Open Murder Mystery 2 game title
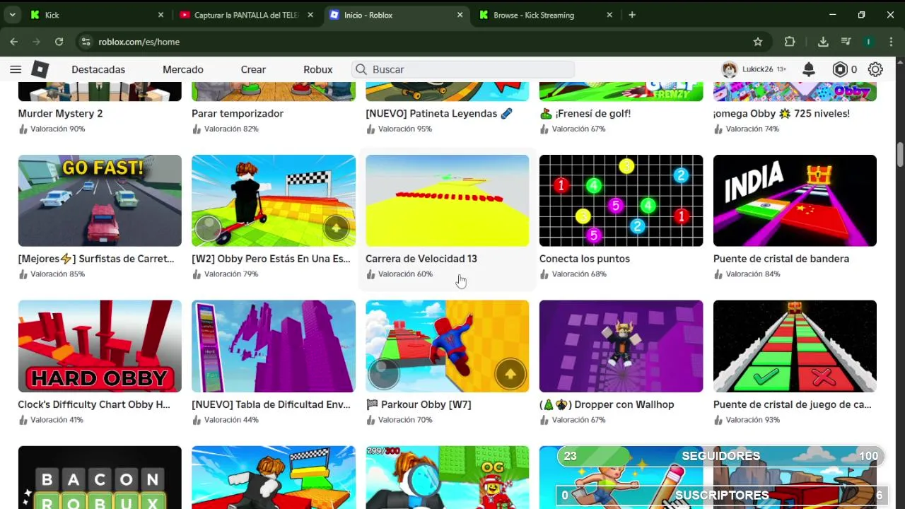Screen dimensions: 905x509 [60, 113]
